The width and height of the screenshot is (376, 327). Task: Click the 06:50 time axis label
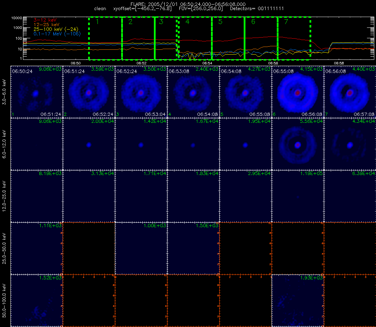pos(76,63)
